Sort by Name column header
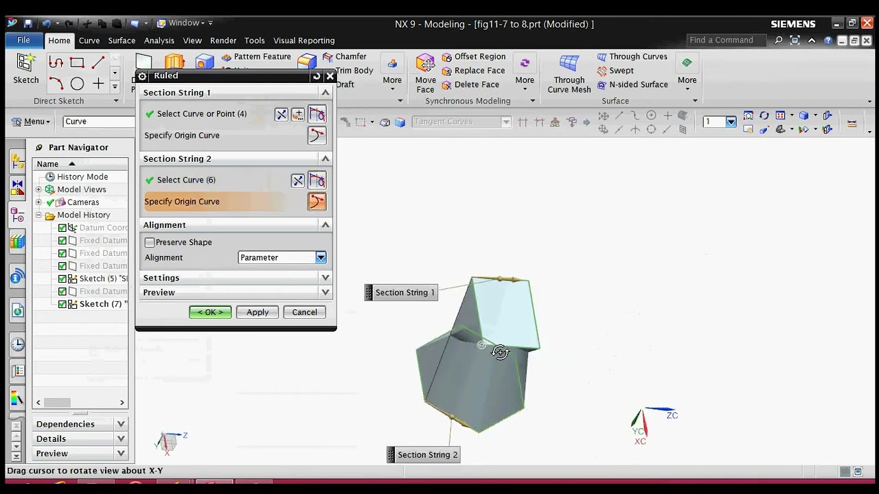 tap(80, 164)
